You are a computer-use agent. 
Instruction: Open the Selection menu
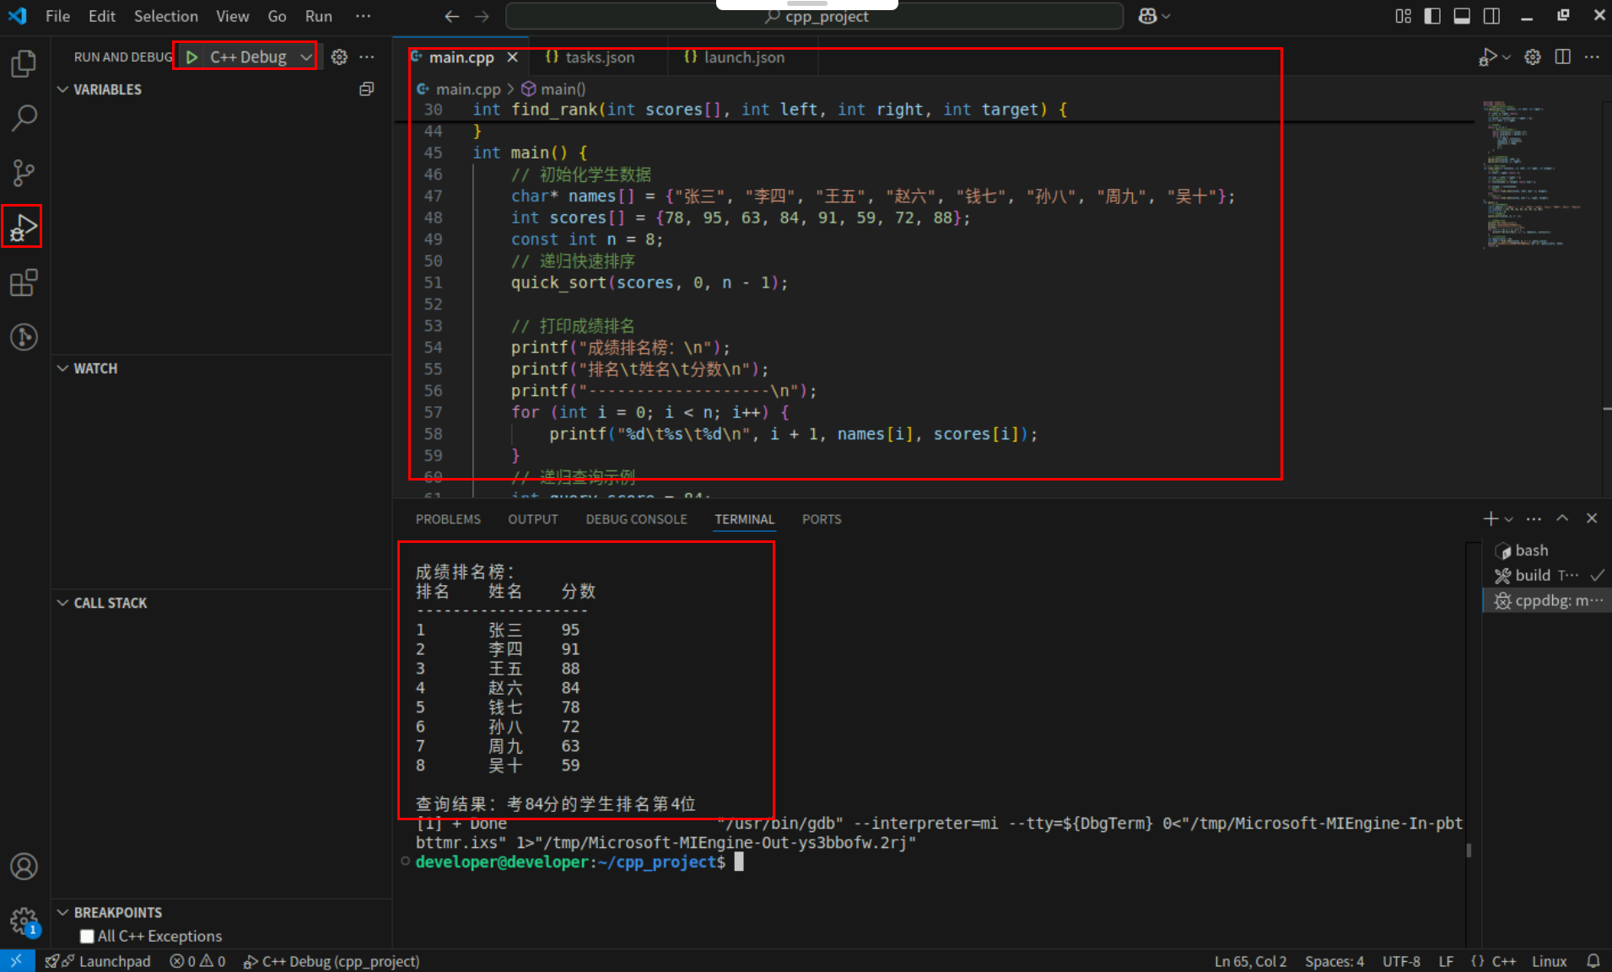(x=166, y=16)
